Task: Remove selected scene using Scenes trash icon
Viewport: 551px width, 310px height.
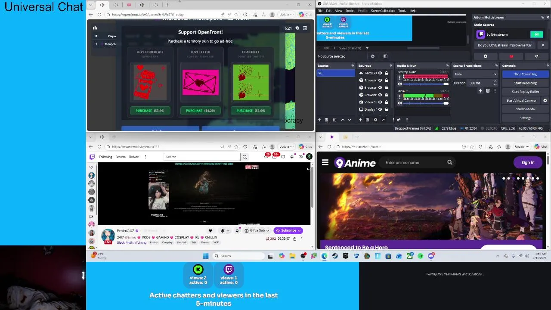Action: click(x=326, y=120)
